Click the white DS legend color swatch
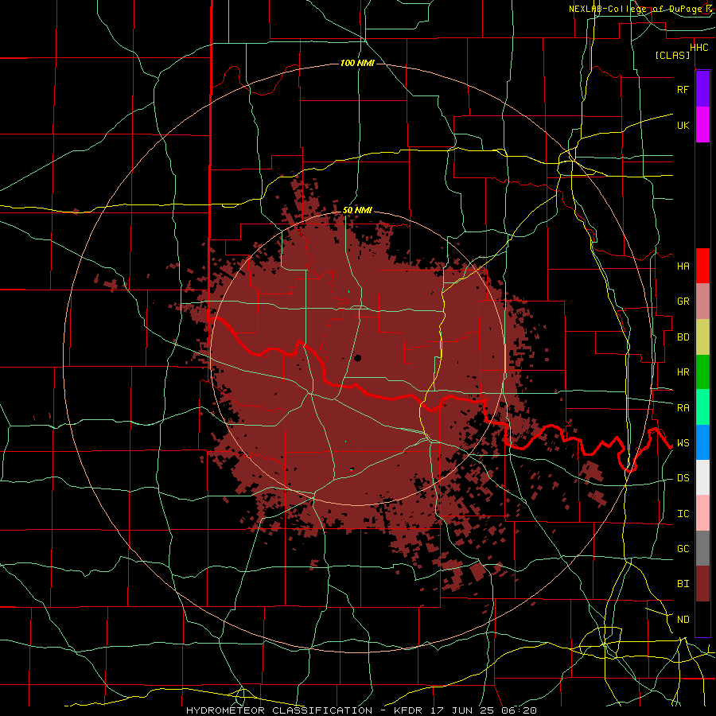 pos(702,477)
